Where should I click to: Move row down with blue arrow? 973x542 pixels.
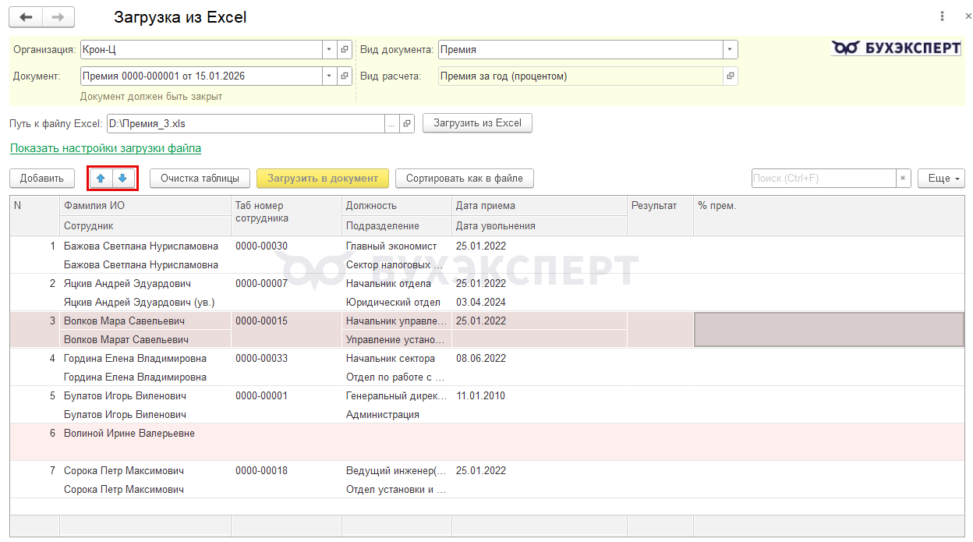click(x=122, y=179)
